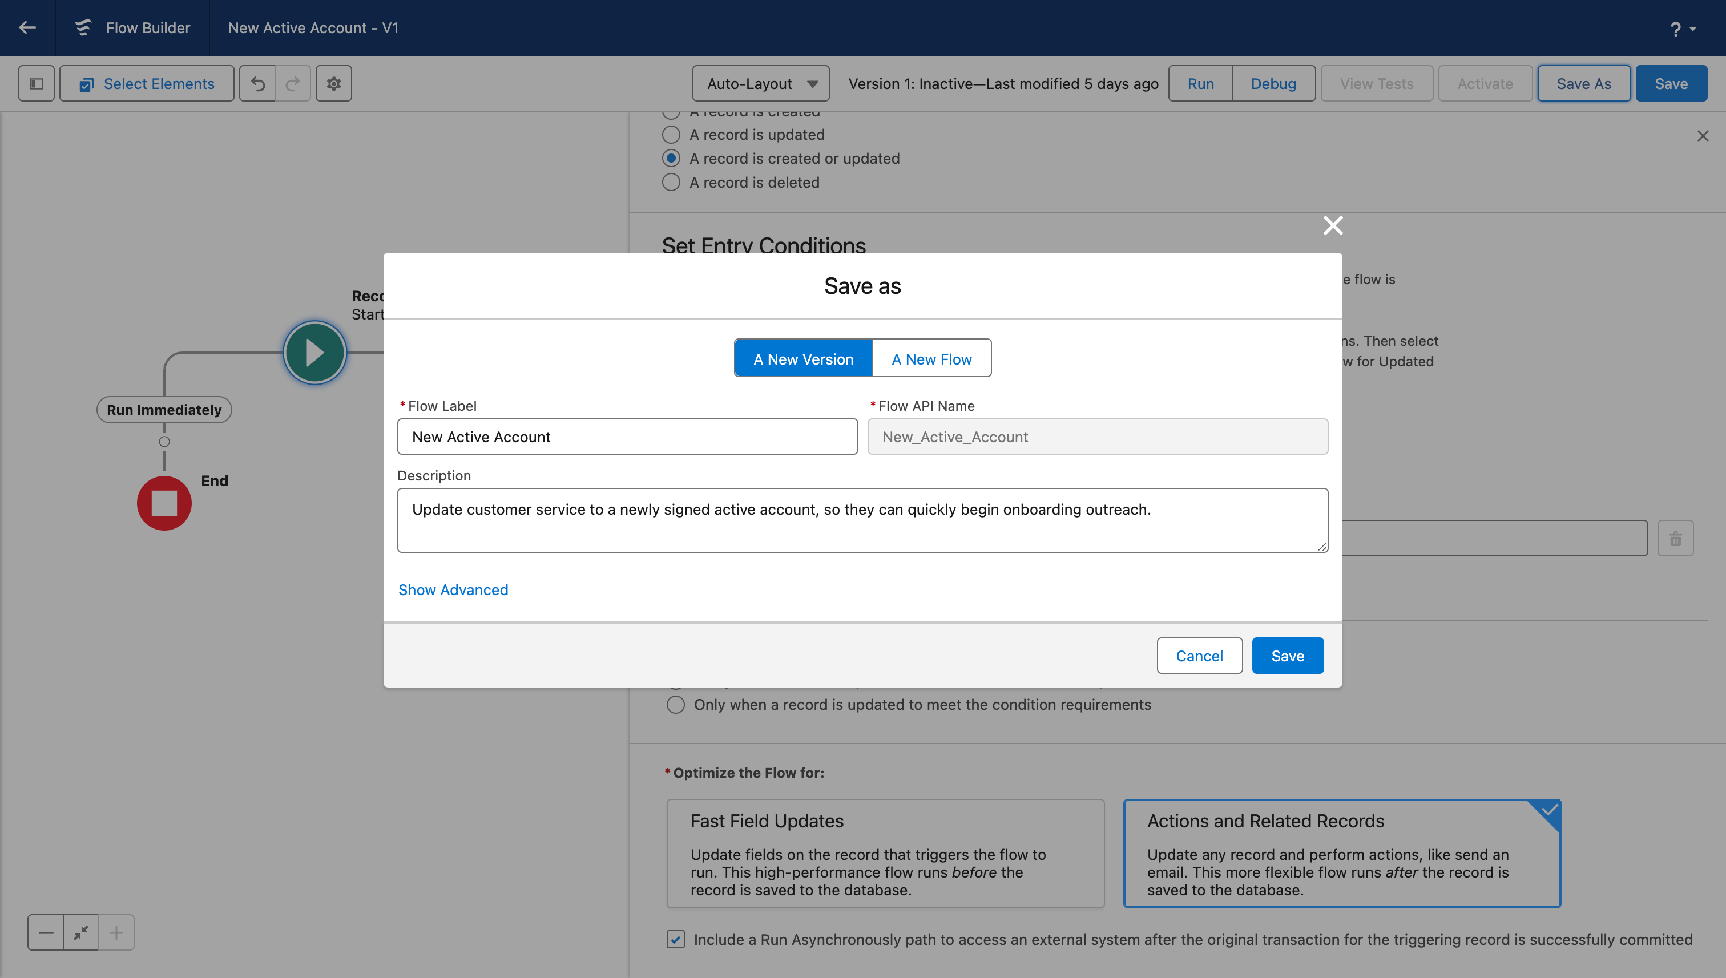Click the undo arrow icon
1726x978 pixels.
point(258,83)
